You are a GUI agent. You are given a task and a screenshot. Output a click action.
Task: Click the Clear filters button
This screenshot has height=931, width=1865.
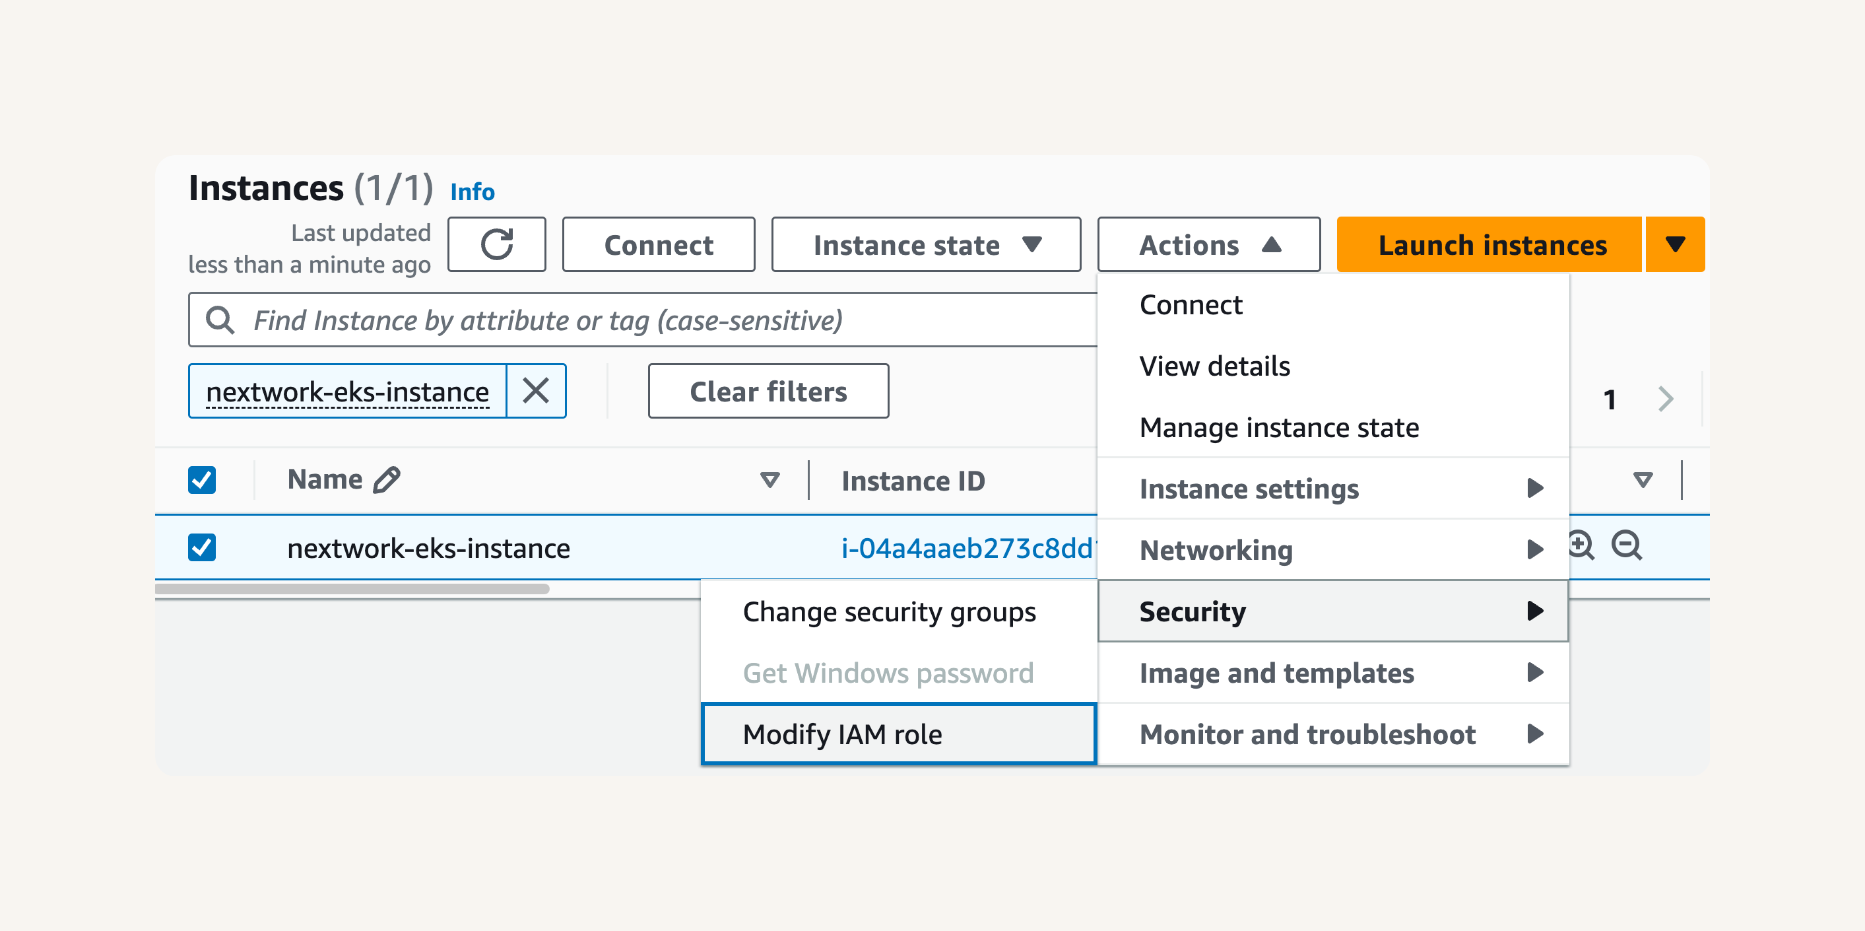[768, 392]
